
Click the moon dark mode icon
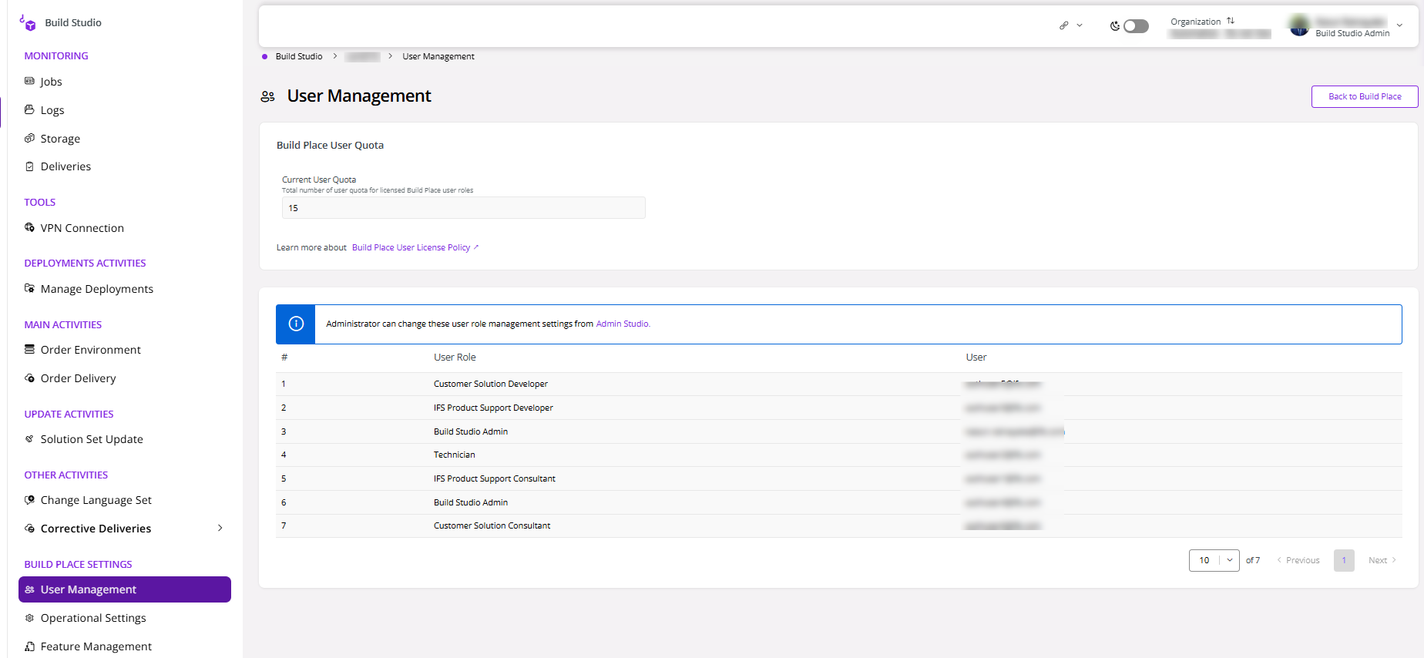(x=1114, y=26)
